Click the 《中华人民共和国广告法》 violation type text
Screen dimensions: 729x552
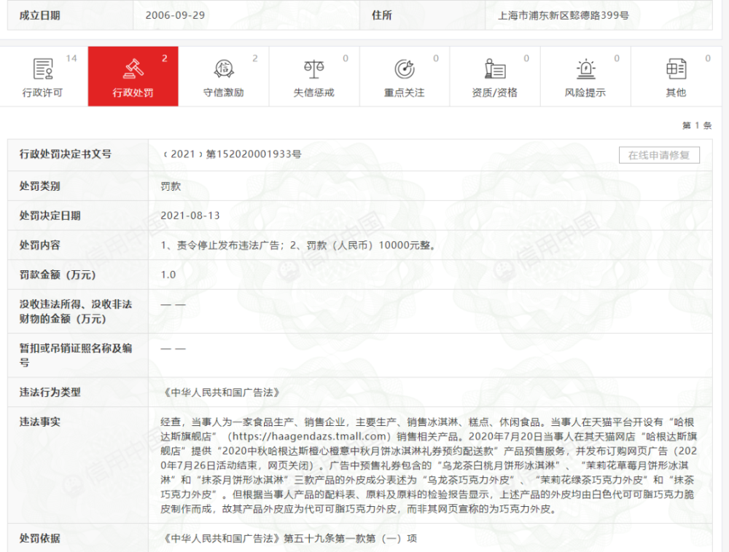click(222, 393)
